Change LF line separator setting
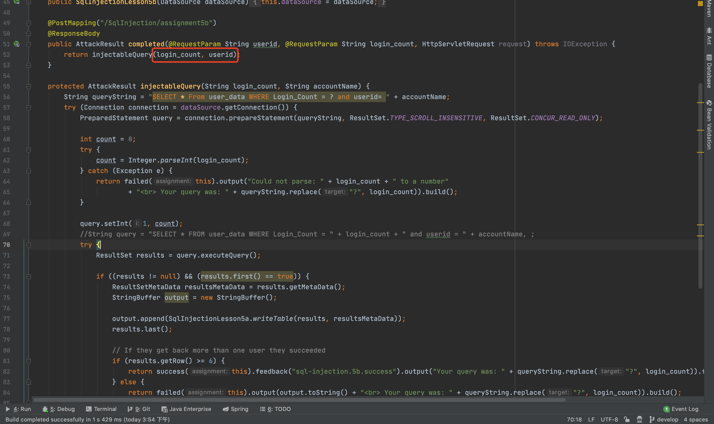The image size is (714, 424). (x=591, y=419)
